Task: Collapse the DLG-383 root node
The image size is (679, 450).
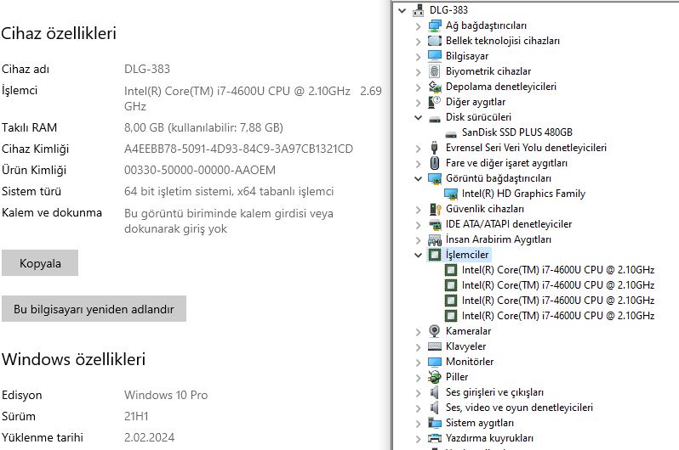Action: [402, 10]
